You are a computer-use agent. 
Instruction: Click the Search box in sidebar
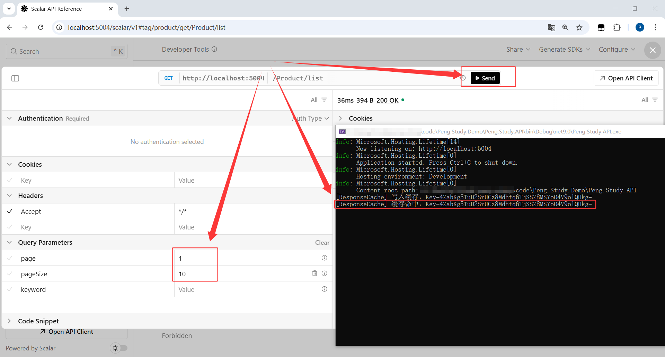[x=66, y=51]
